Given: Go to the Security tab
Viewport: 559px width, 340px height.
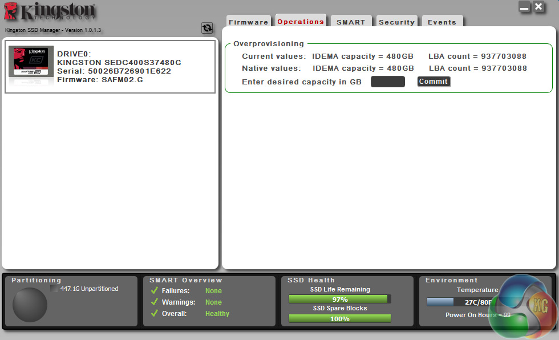Looking at the screenshot, I should click(397, 22).
